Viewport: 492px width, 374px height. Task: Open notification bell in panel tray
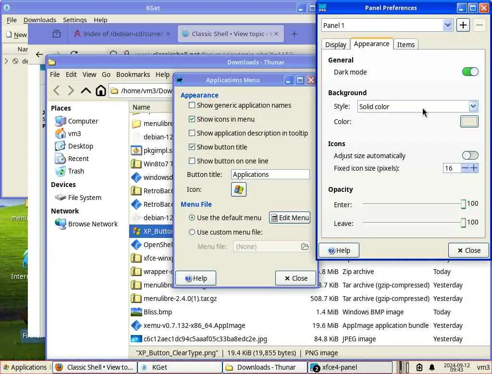click(432, 367)
